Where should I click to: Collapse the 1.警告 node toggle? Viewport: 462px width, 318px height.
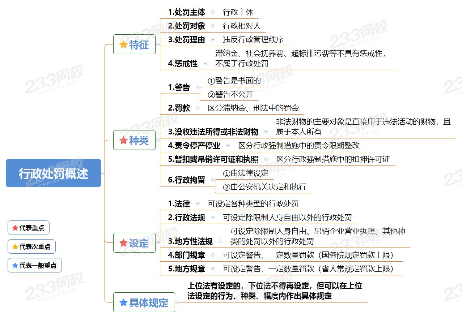point(198,87)
